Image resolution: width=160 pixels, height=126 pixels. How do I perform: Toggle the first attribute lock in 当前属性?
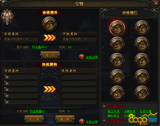(6, 76)
